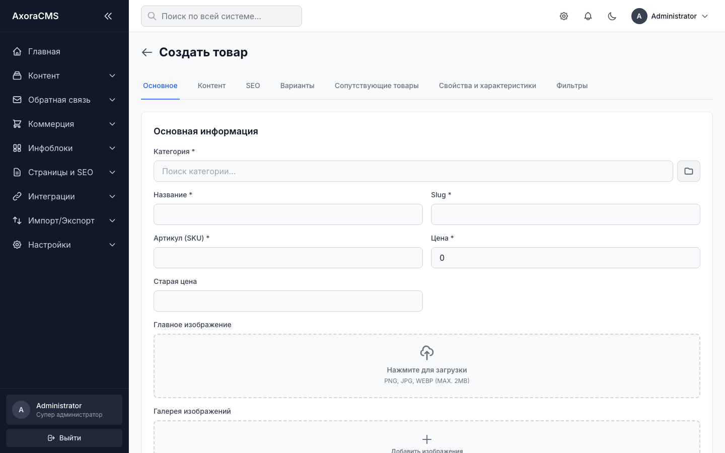
Task: Click the Импорт/Экспорт arrows icon
Action: coord(17,220)
